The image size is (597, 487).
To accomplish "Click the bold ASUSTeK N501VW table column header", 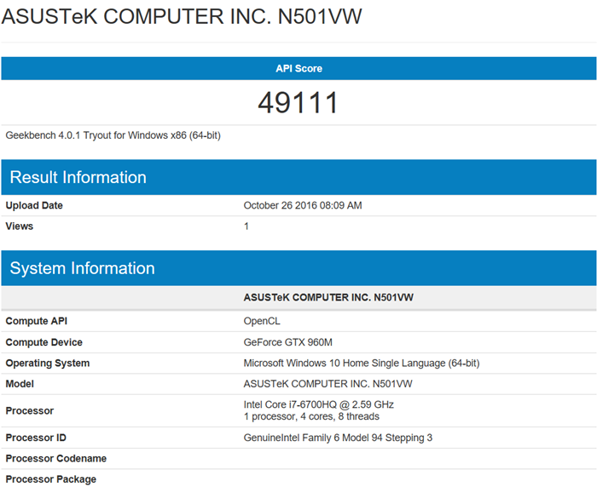I will coord(328,297).
